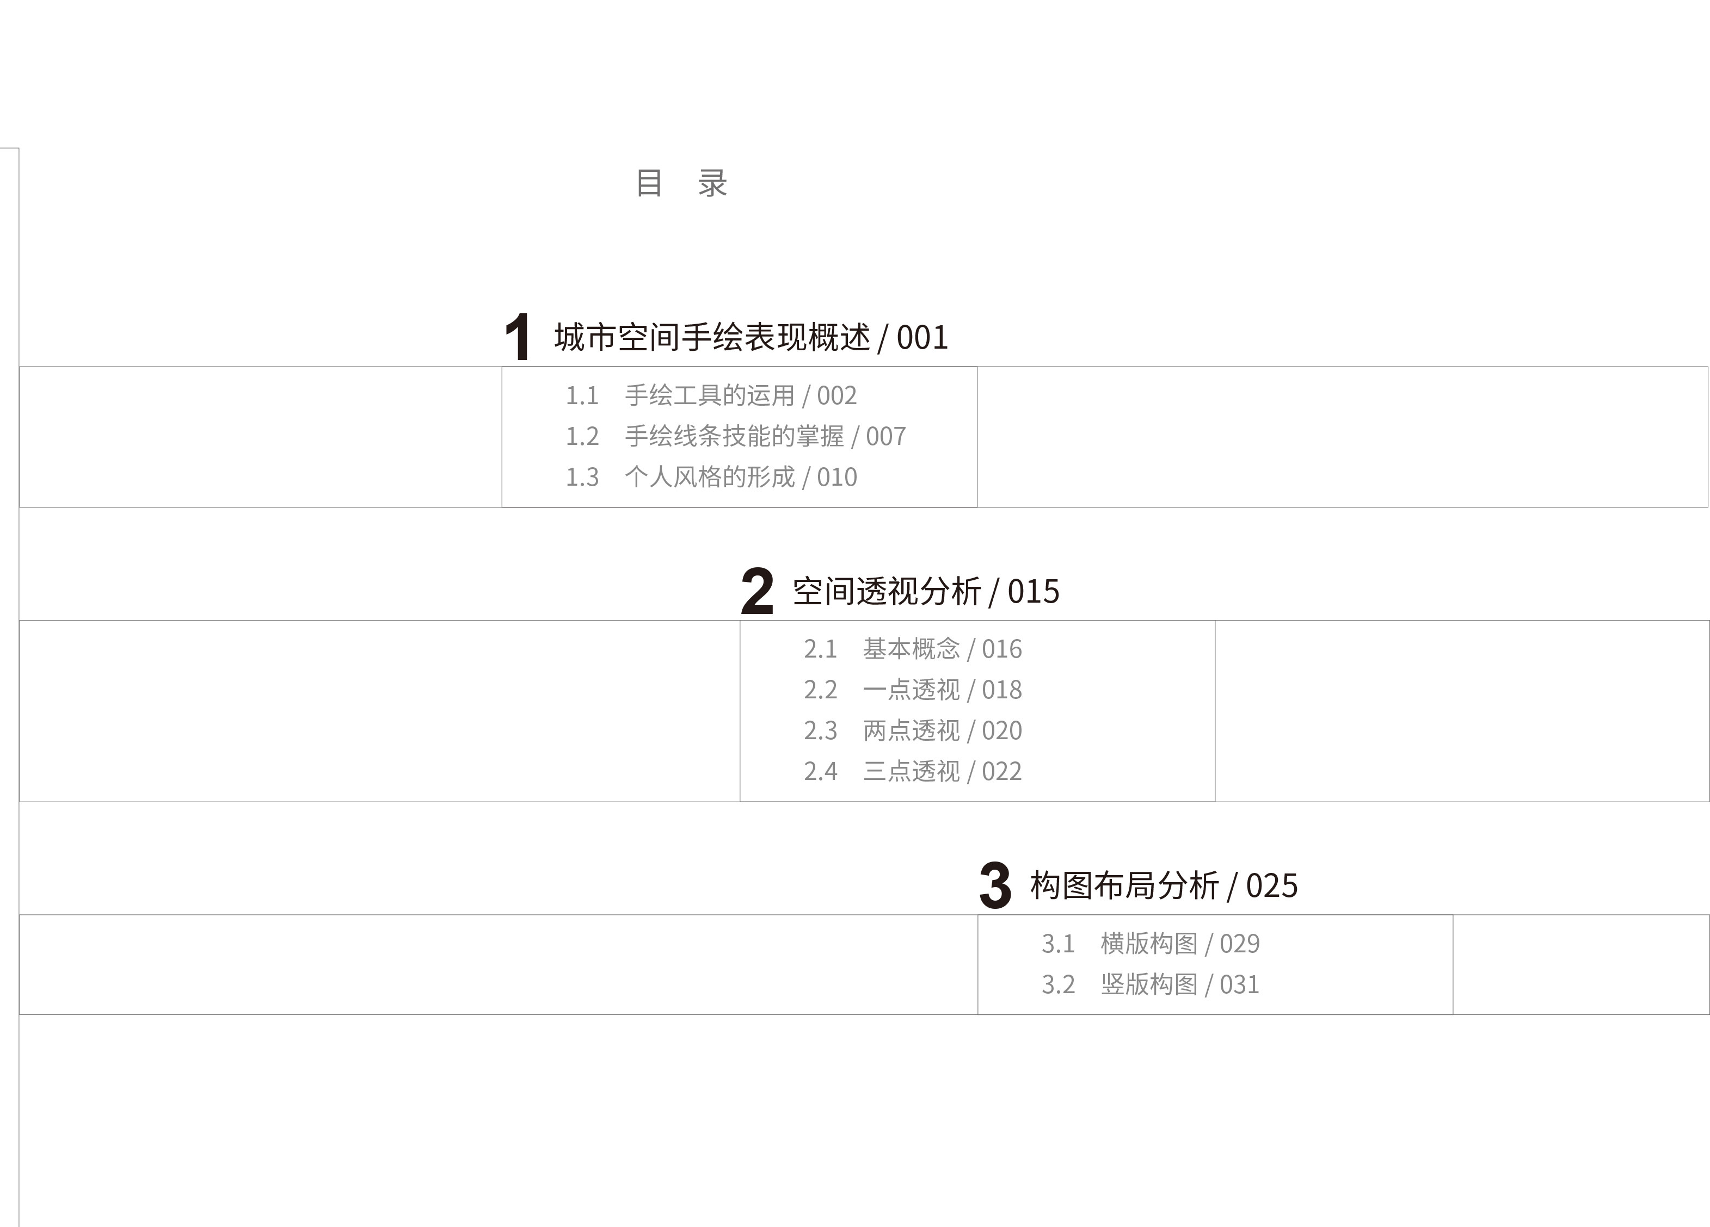Jump to section 个人风格的形成

coord(709,477)
